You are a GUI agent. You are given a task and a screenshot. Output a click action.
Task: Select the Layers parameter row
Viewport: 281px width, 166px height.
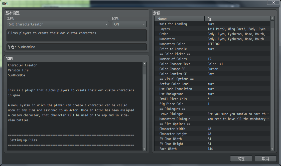(212, 29)
